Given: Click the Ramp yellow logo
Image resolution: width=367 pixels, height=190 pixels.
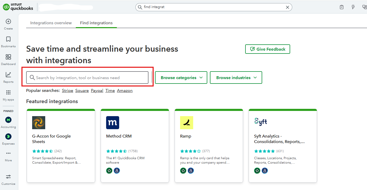Looking at the screenshot, I should coord(187,123).
